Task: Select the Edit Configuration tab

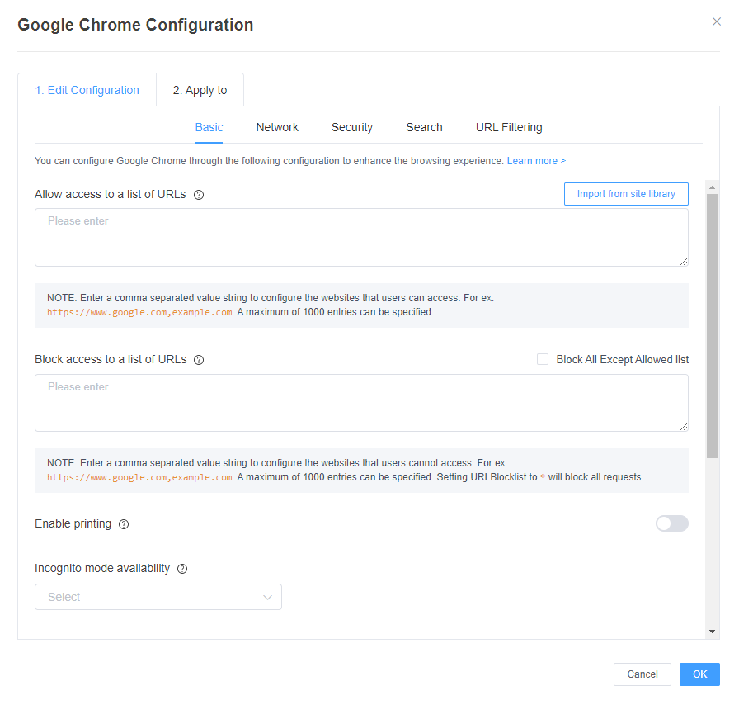Action: (x=87, y=90)
